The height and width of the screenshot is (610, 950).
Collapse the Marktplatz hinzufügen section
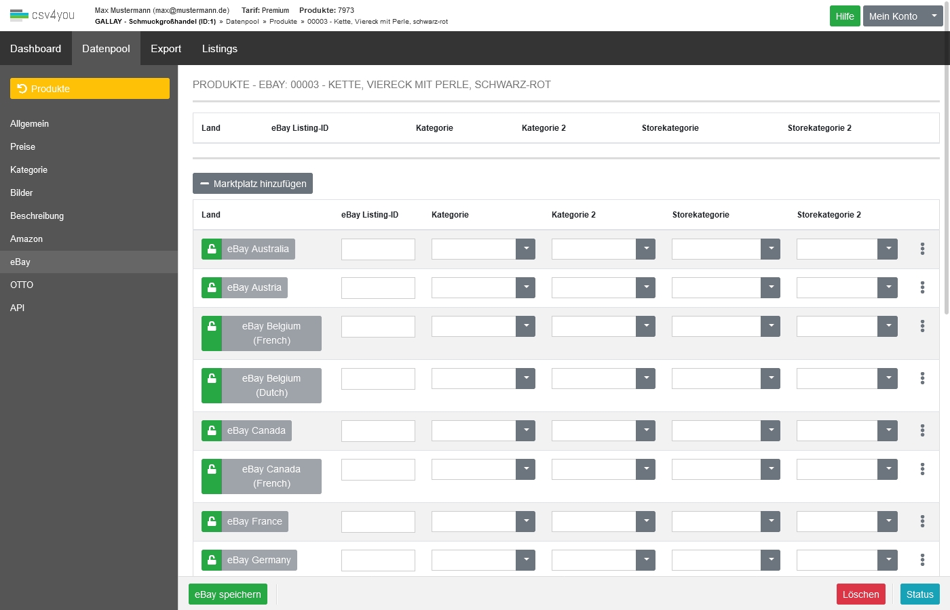(x=252, y=184)
